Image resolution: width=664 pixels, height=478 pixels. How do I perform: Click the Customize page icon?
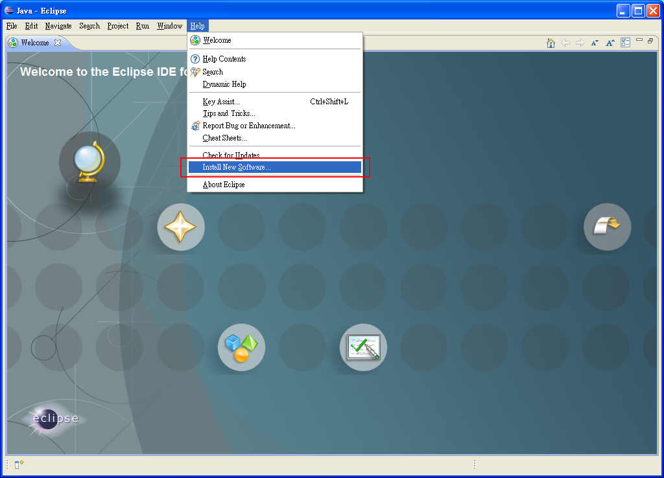[x=626, y=43]
